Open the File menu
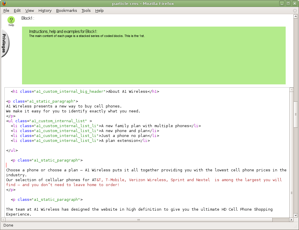 pos(6,11)
